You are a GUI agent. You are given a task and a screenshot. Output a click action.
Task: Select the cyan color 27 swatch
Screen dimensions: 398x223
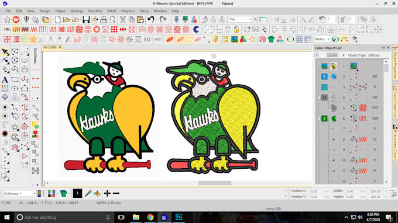pos(324,87)
